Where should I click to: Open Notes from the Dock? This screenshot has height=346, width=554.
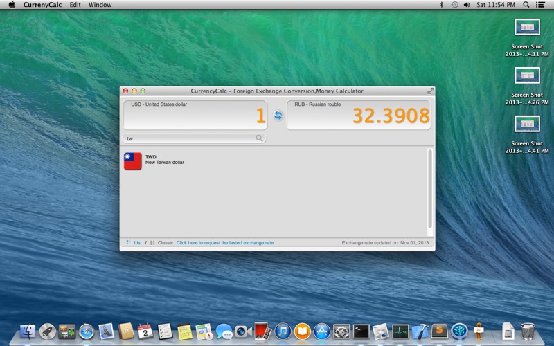(184, 331)
